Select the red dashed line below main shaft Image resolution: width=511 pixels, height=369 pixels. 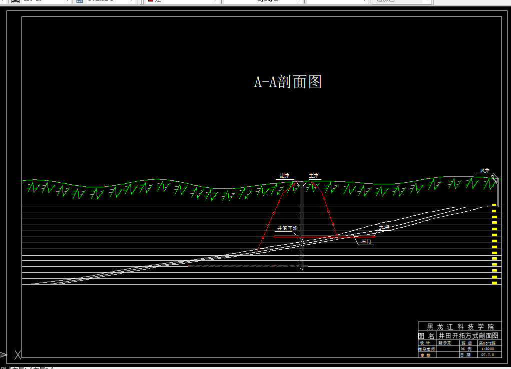click(x=248, y=266)
